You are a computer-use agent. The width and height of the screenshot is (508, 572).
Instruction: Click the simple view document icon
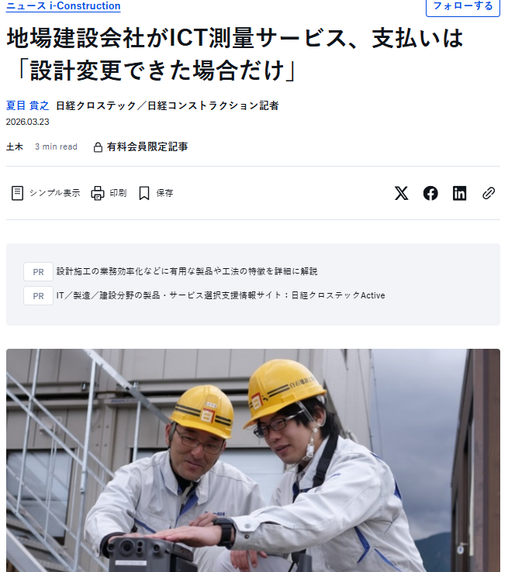[x=17, y=193]
